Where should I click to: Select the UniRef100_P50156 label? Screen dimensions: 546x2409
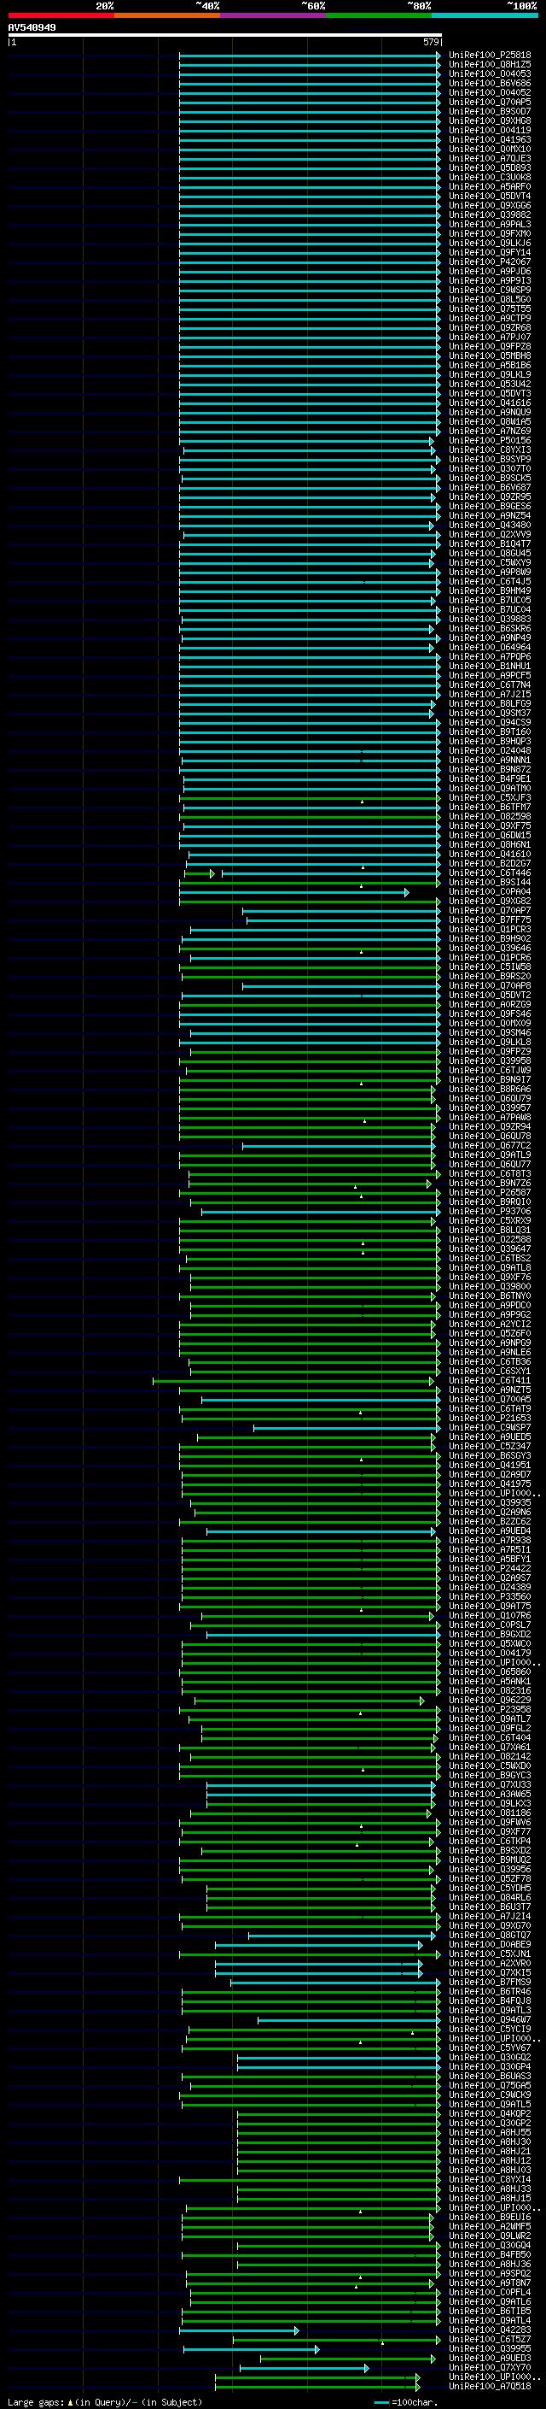tap(490, 440)
